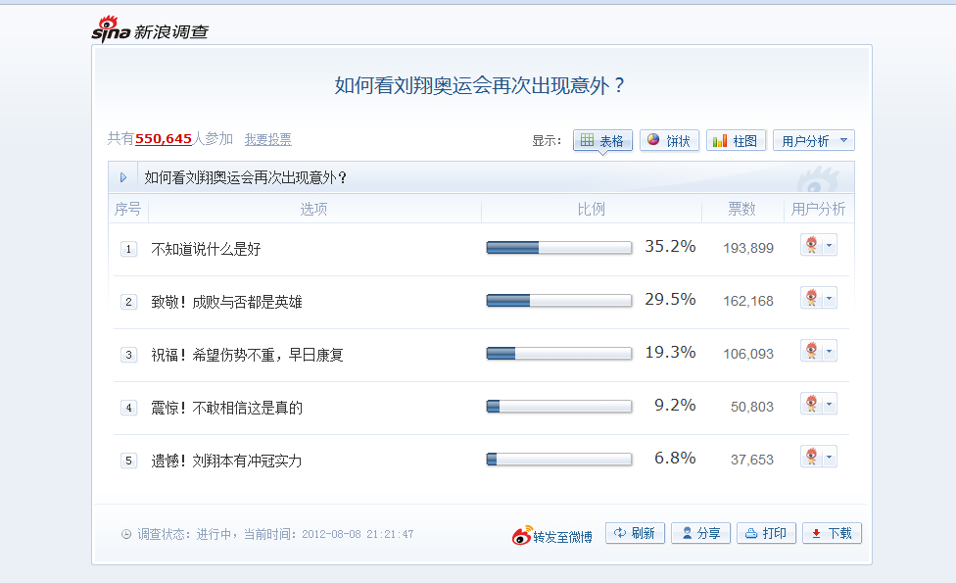Switch display to 表格 table view
Image resolution: width=956 pixels, height=583 pixels.
602,141
